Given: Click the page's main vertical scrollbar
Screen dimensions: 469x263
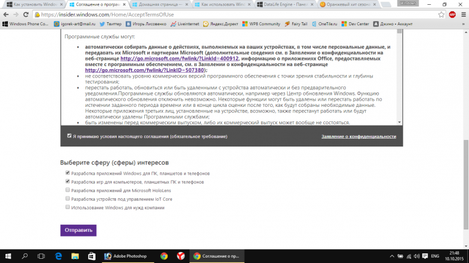Looking at the screenshot, I should click(x=466, y=184).
